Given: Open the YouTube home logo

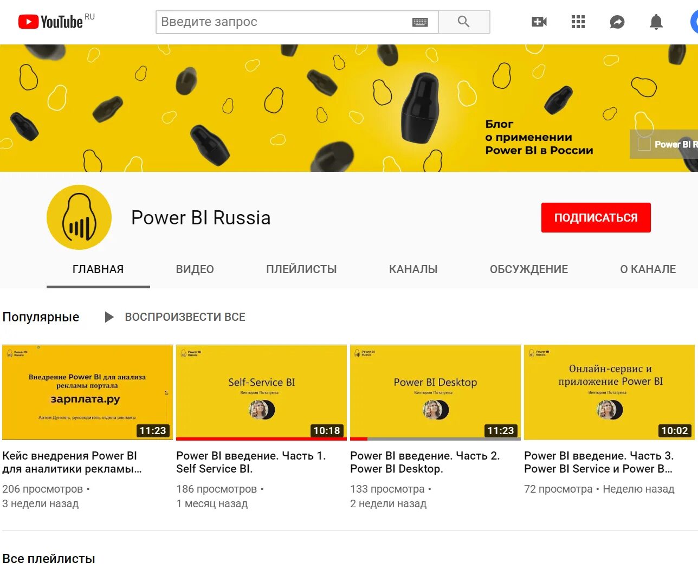Looking at the screenshot, I should 50,22.
